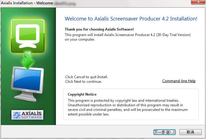Open the Command-line Help link
Image resolution: width=206 pixels, height=139 pixels.
[x=179, y=81]
